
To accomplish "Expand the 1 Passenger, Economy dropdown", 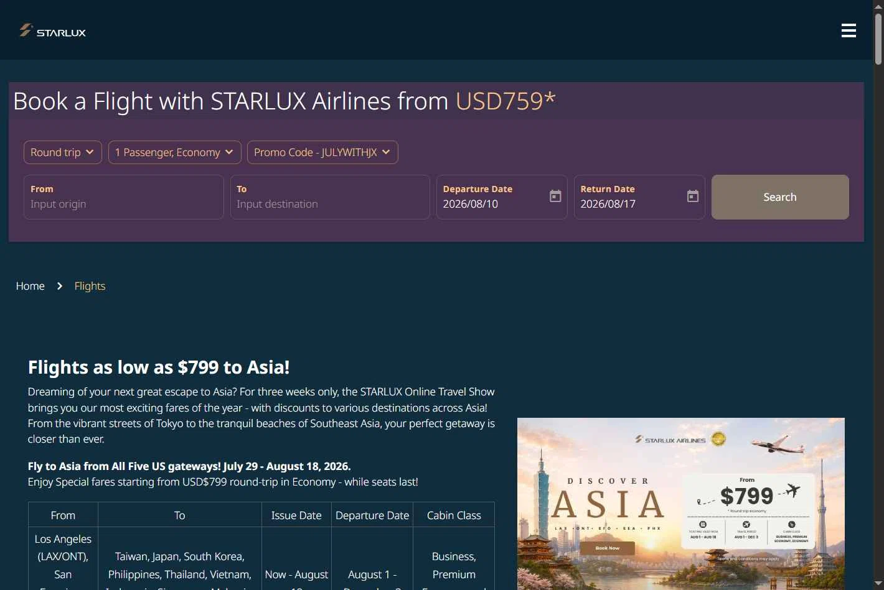I will click(x=175, y=152).
